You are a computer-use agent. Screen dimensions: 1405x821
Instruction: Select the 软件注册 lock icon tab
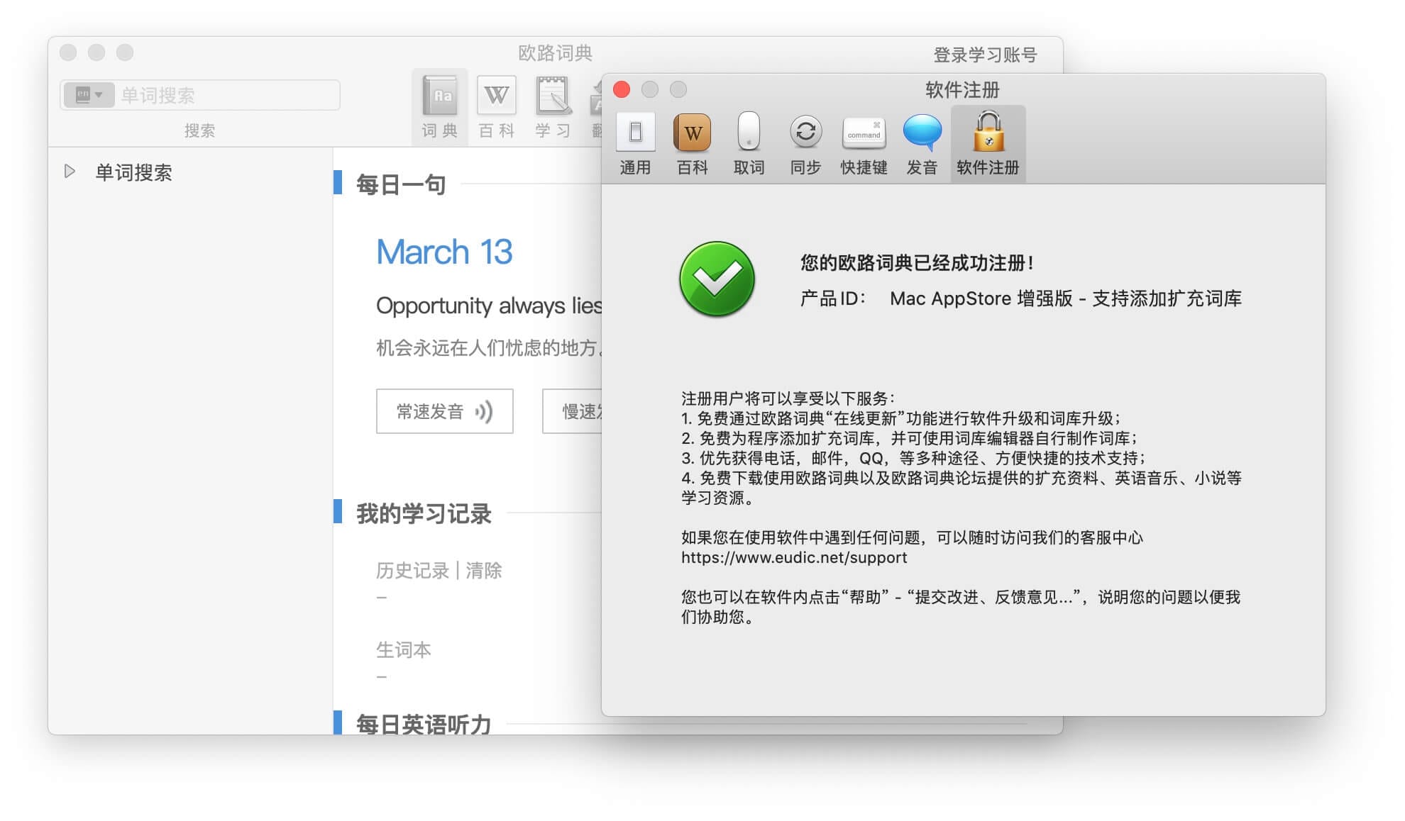(x=988, y=144)
